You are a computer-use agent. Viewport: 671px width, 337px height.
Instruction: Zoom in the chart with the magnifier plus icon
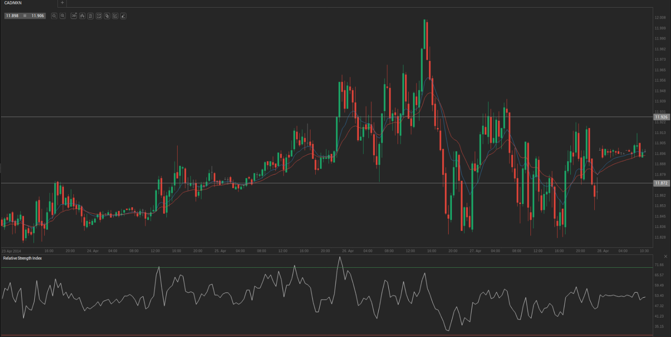[63, 16]
